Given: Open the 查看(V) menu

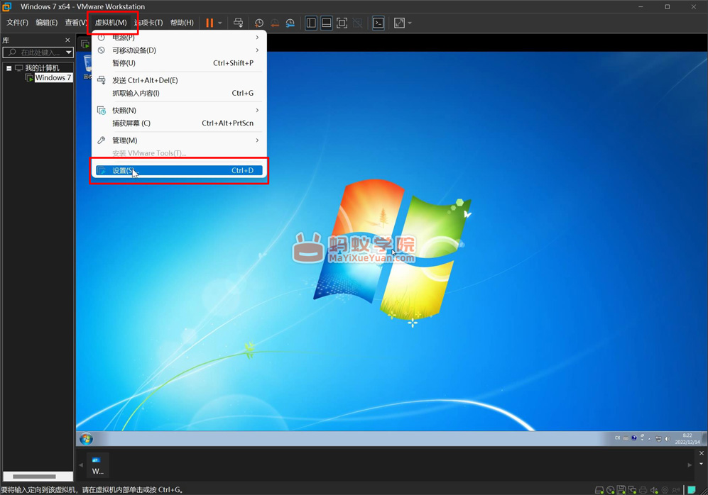Looking at the screenshot, I should 75,23.
